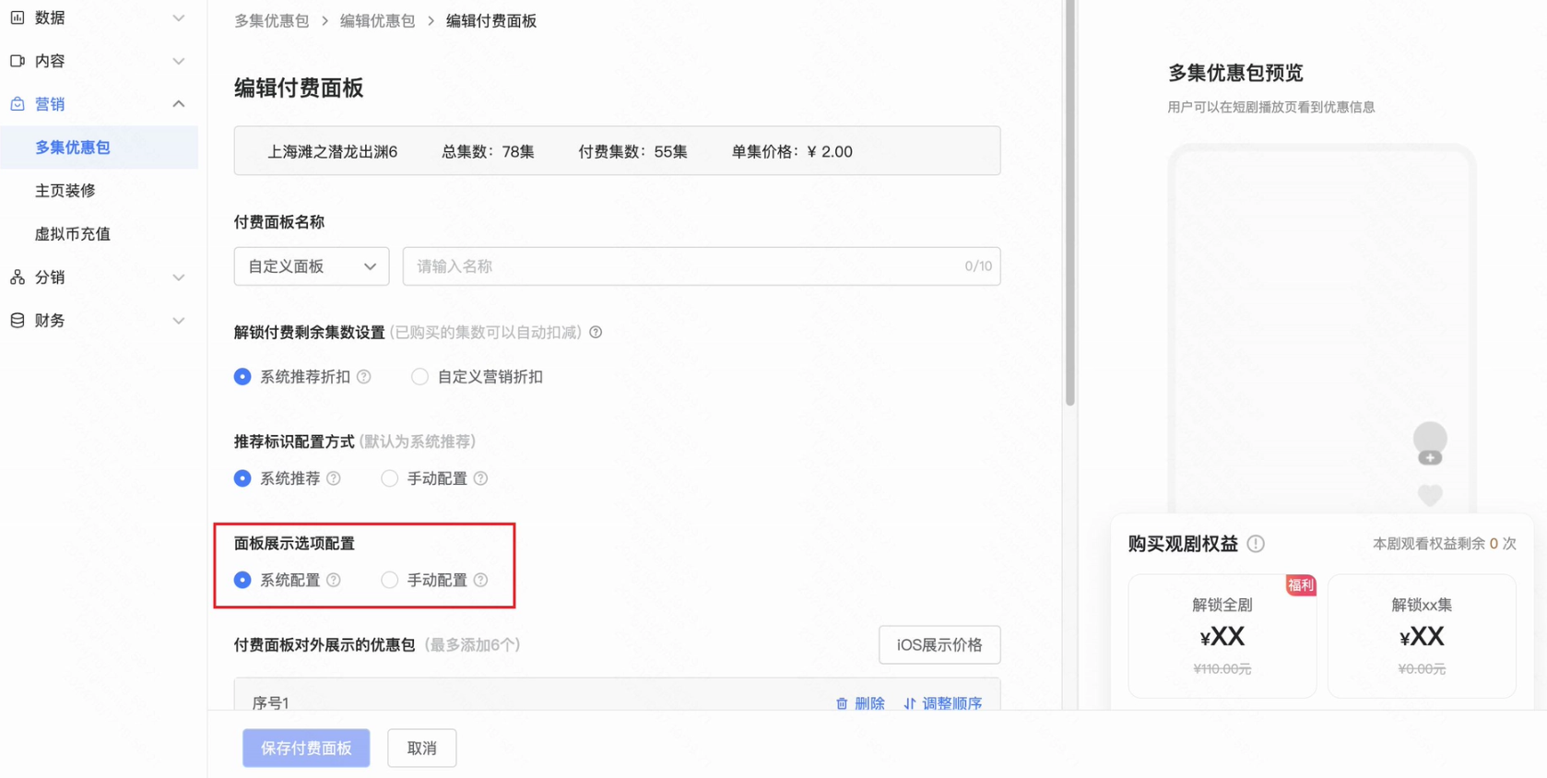Click the 保存付费面板 button
The height and width of the screenshot is (778, 1547).
306,749
